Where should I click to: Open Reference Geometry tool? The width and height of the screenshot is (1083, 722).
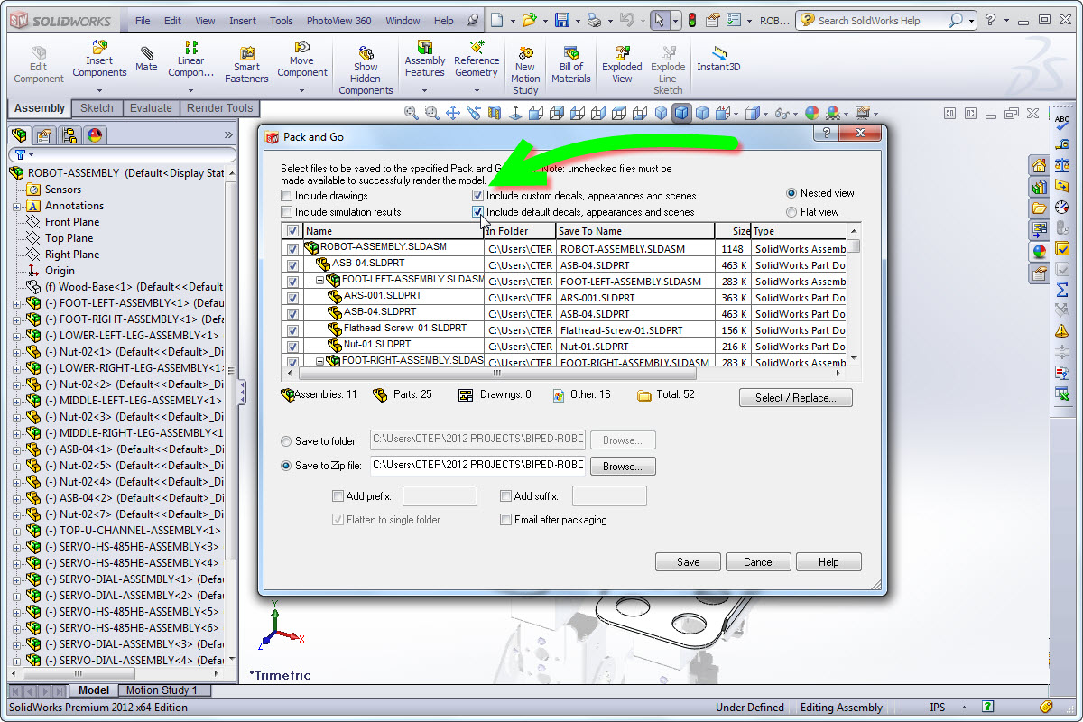pos(477,59)
